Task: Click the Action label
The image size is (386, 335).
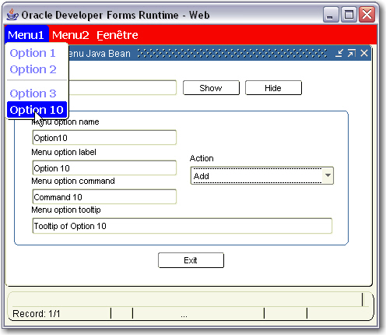Action: coord(202,158)
